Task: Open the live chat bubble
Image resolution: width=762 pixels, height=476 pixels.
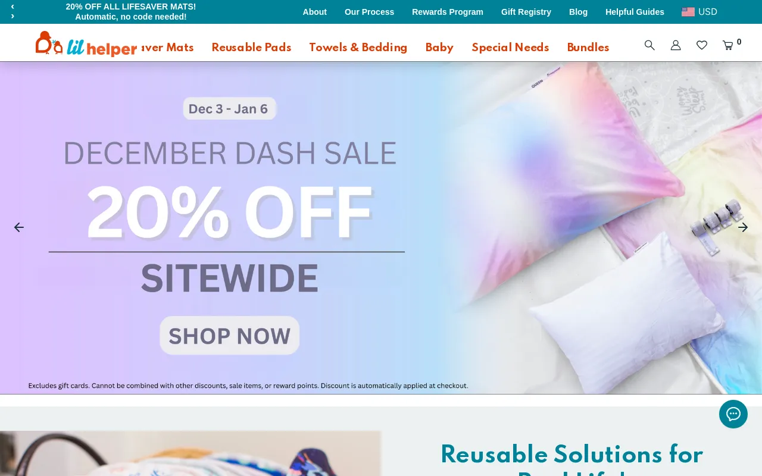Action: (x=733, y=414)
